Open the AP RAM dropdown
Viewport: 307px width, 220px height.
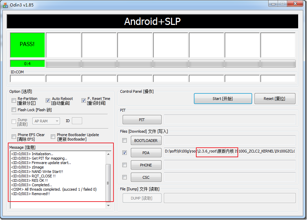click(x=46, y=121)
